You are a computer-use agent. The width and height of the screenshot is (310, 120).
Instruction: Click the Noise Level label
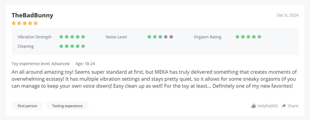(116, 37)
